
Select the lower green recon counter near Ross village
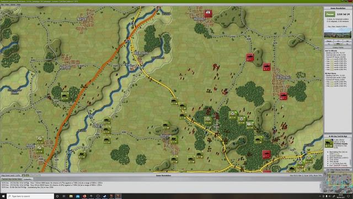pos(40,149)
